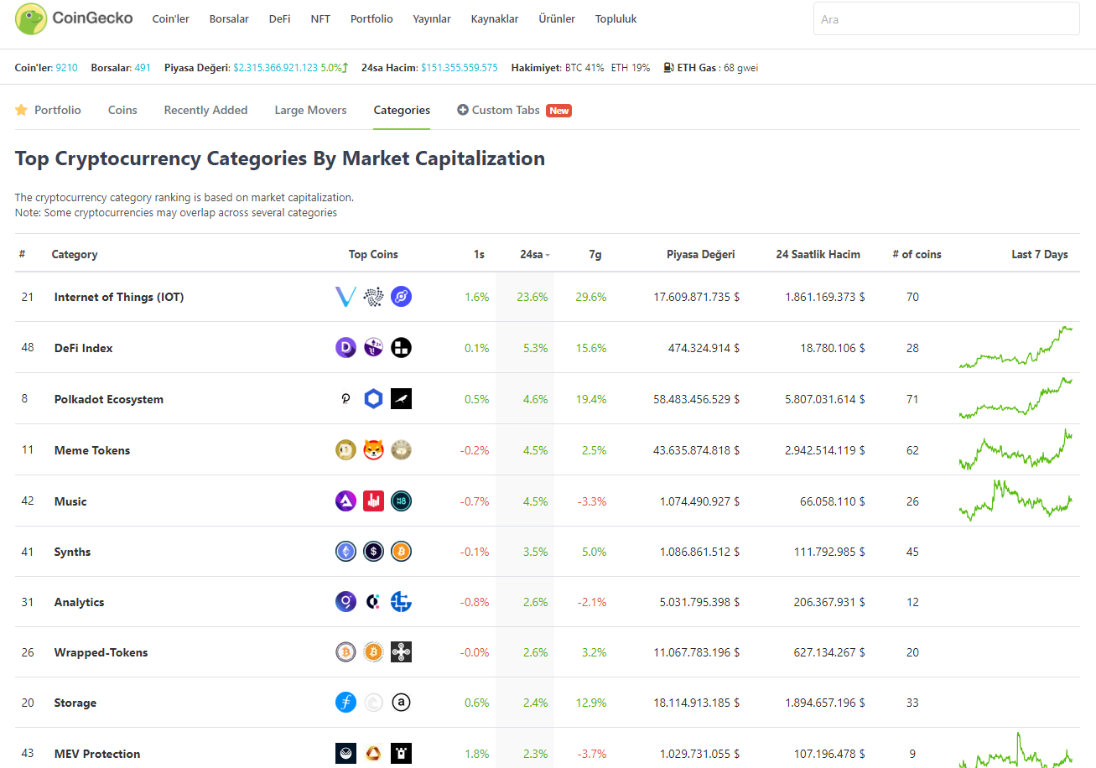This screenshot has width=1096, height=768.
Task: Switch to the Recently Added tab
Action: 205,110
